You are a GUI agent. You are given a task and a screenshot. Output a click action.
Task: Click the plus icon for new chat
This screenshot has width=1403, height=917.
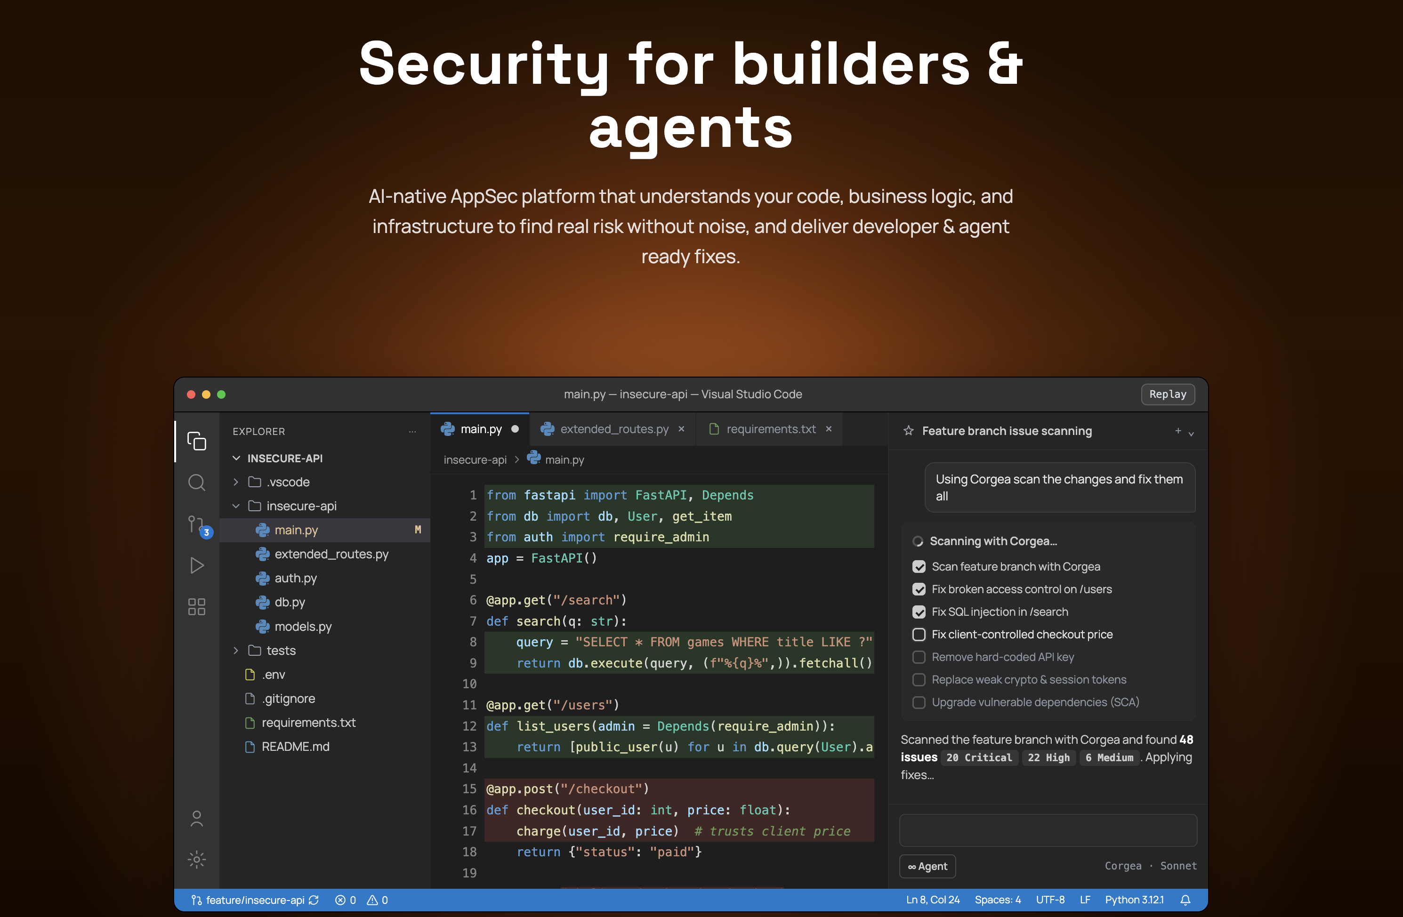click(x=1178, y=431)
